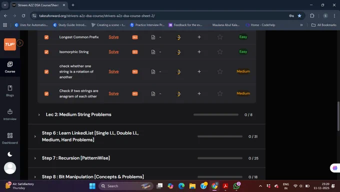Image resolution: width=340 pixels, height=192 pixels.
Task: Open article icon for anagram problem
Action: [x=153, y=93]
